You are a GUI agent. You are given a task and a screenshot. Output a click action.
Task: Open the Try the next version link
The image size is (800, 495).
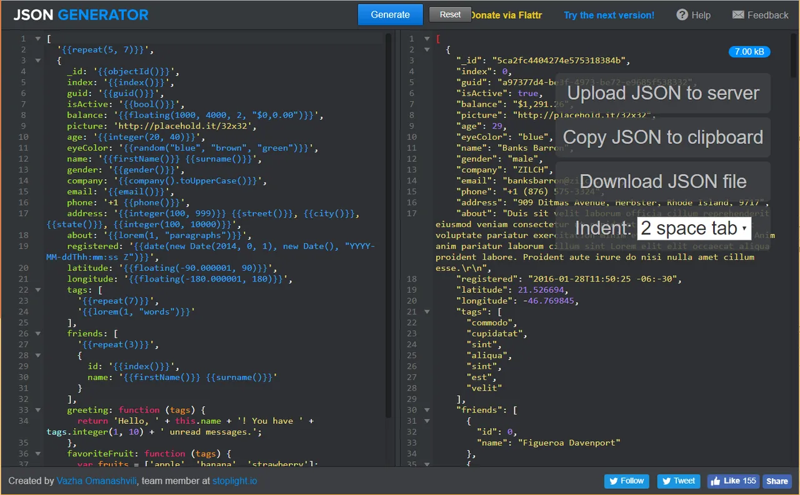click(609, 15)
